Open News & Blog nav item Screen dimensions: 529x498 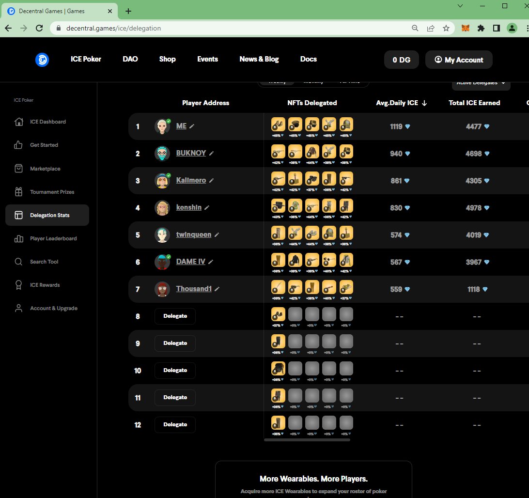coord(259,59)
